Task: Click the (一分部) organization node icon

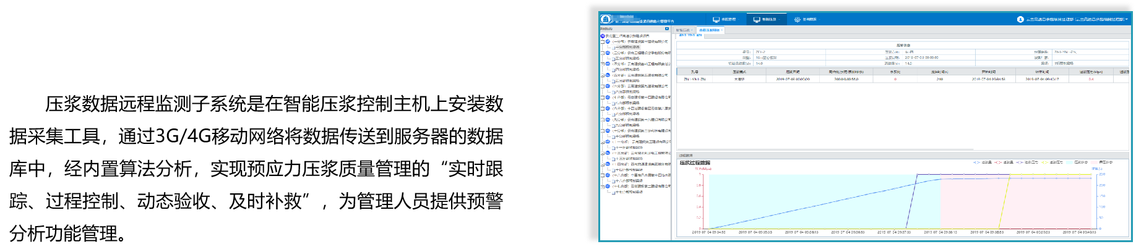Action: coord(608,42)
